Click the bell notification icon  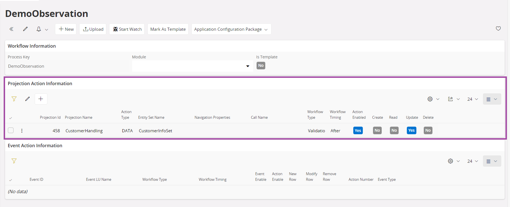point(39,29)
